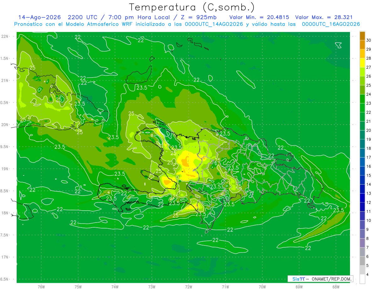Pick the purple swatch between 7 and 8
The image size is (377, 291).
[362, 243]
